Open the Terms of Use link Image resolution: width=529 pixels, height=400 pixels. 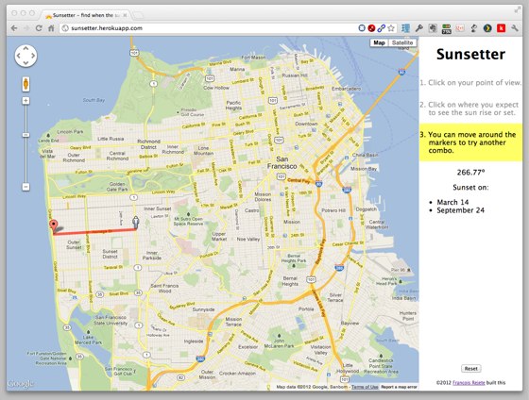click(365, 387)
